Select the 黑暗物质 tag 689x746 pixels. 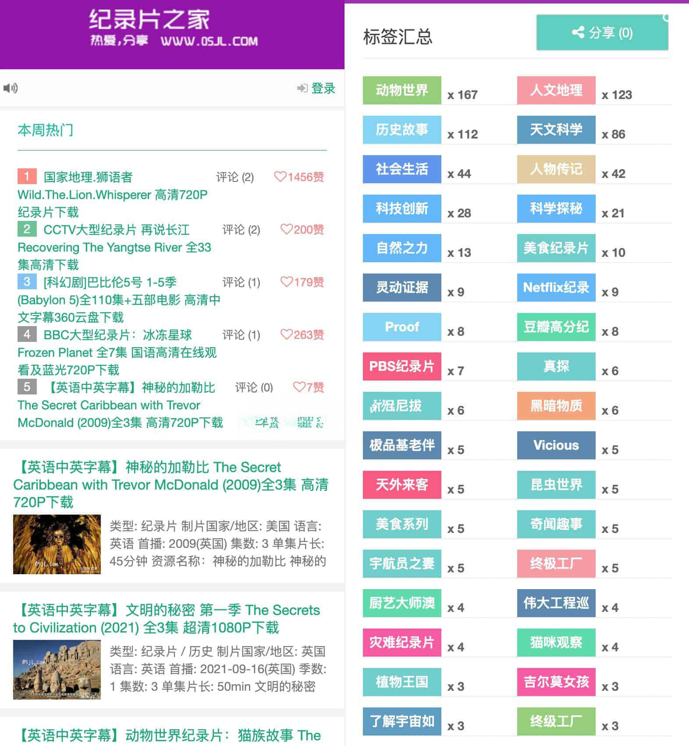pyautogui.click(x=556, y=406)
